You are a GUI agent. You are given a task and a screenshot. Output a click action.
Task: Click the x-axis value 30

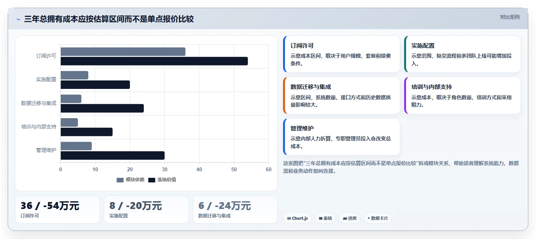(165, 169)
